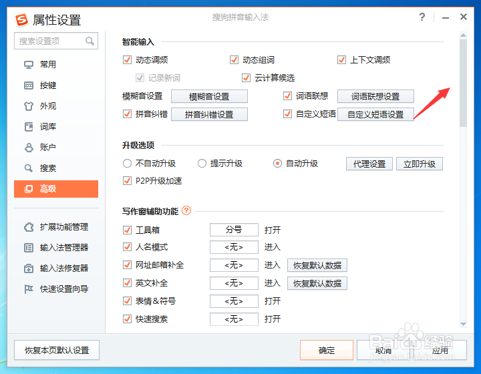Open the 常用 settings page

(56, 65)
